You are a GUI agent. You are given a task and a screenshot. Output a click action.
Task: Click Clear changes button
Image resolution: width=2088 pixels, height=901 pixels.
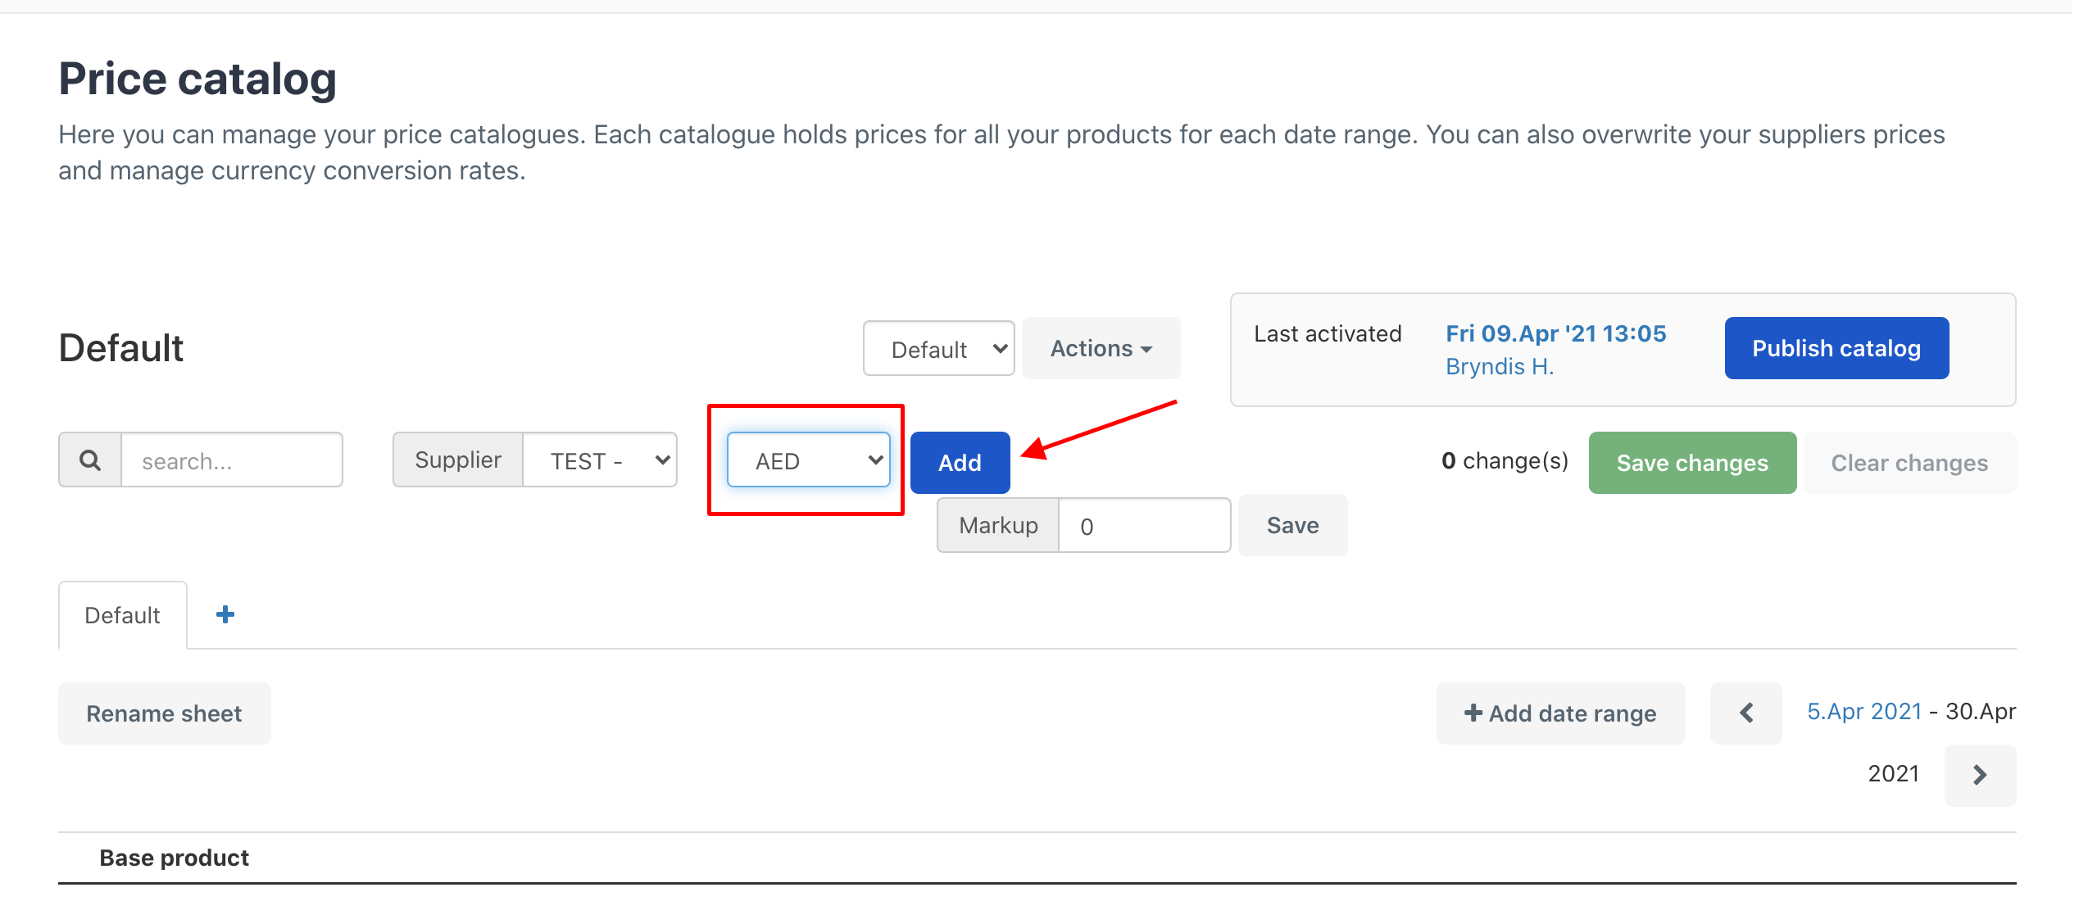click(x=1909, y=463)
